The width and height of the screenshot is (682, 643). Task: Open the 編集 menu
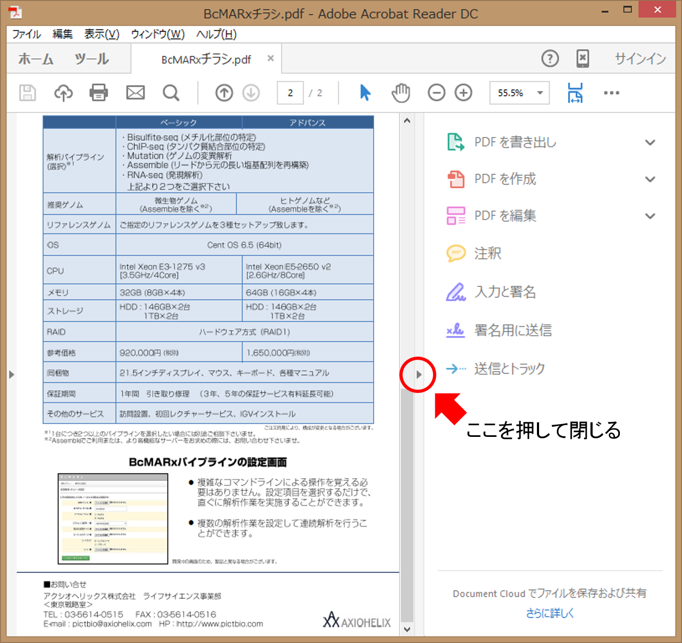click(63, 34)
